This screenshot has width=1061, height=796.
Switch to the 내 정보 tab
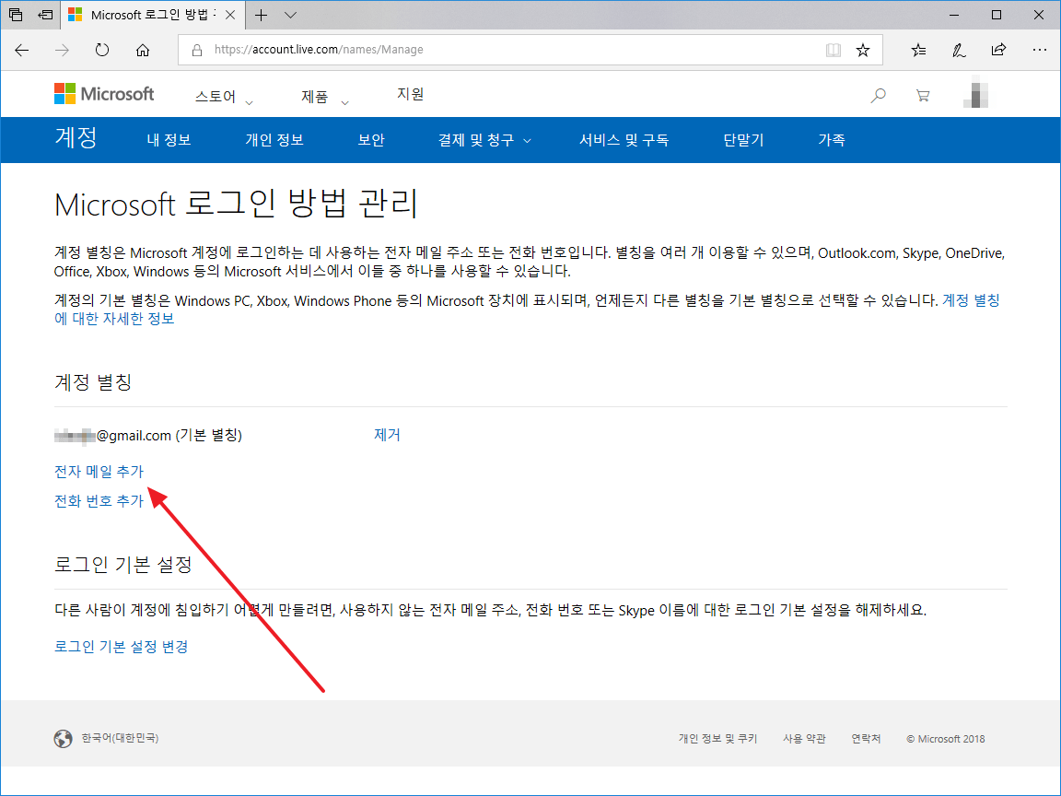coord(169,140)
